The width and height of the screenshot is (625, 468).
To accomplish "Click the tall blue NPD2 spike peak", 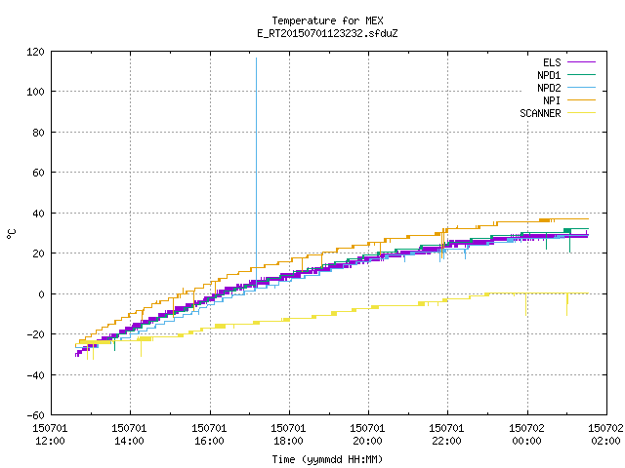I will [x=256, y=58].
